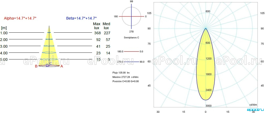Screen dimensions: 265x113
Task: Select the Max lux column header
Action: pos(97,26)
